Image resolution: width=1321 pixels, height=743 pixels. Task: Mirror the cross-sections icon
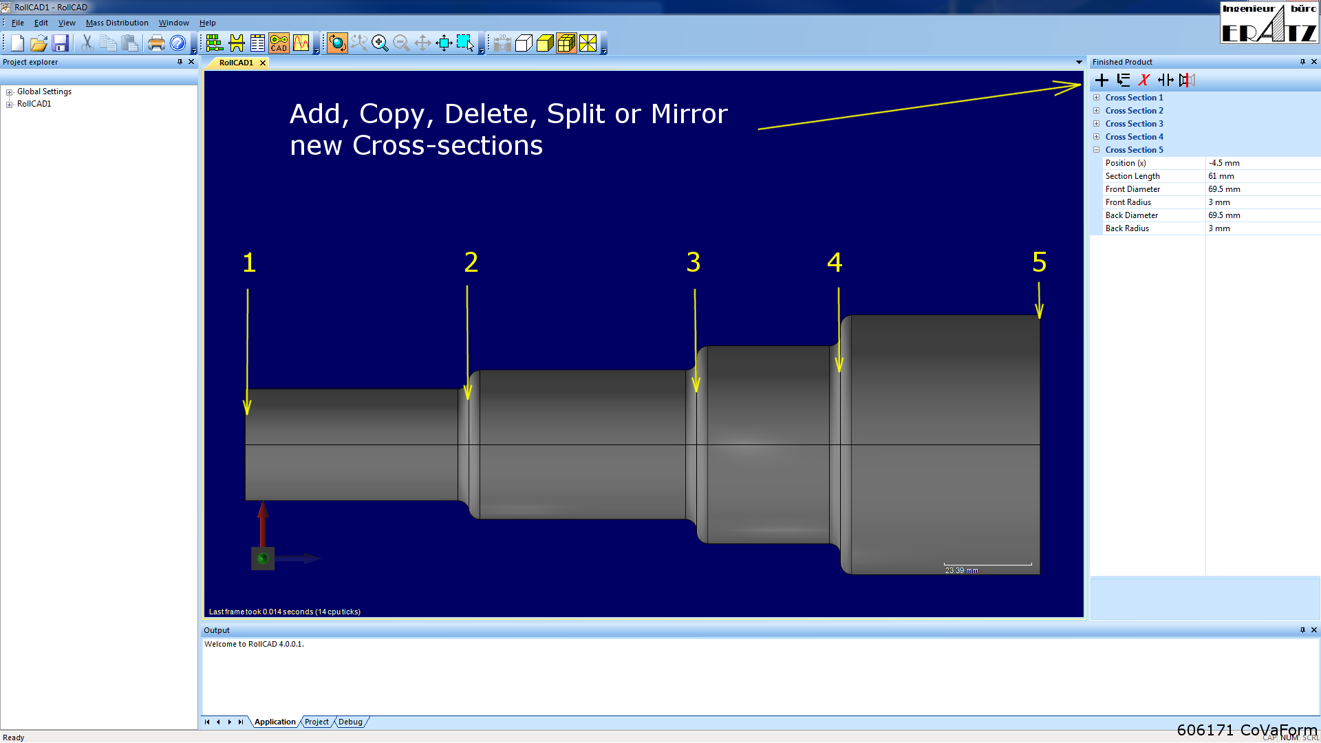(1186, 80)
